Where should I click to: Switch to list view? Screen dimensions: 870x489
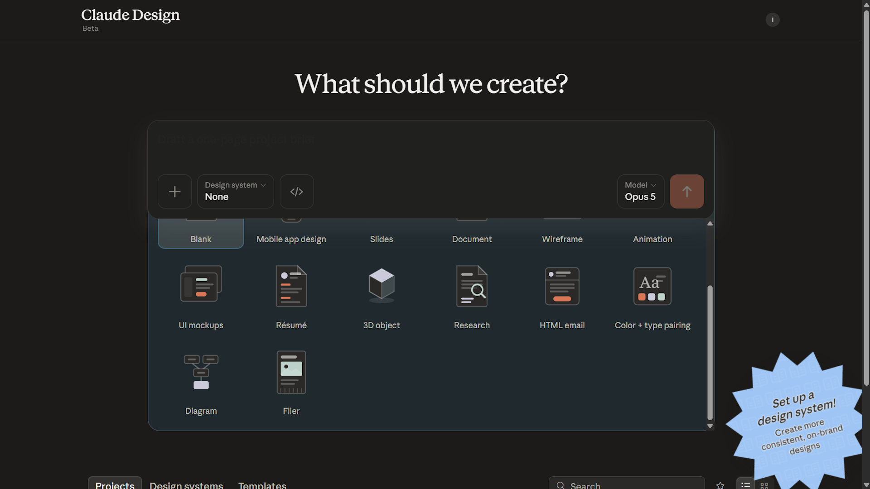[745, 484]
